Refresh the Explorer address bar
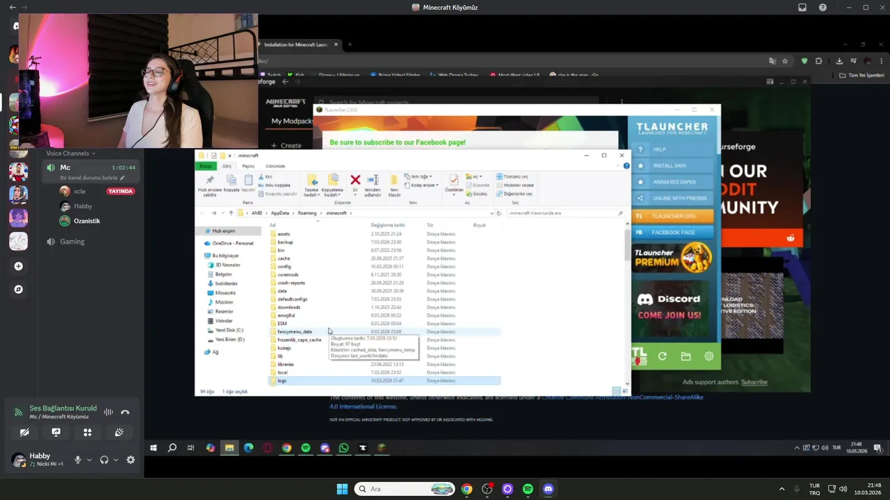Image resolution: width=890 pixels, height=500 pixels. coord(499,213)
